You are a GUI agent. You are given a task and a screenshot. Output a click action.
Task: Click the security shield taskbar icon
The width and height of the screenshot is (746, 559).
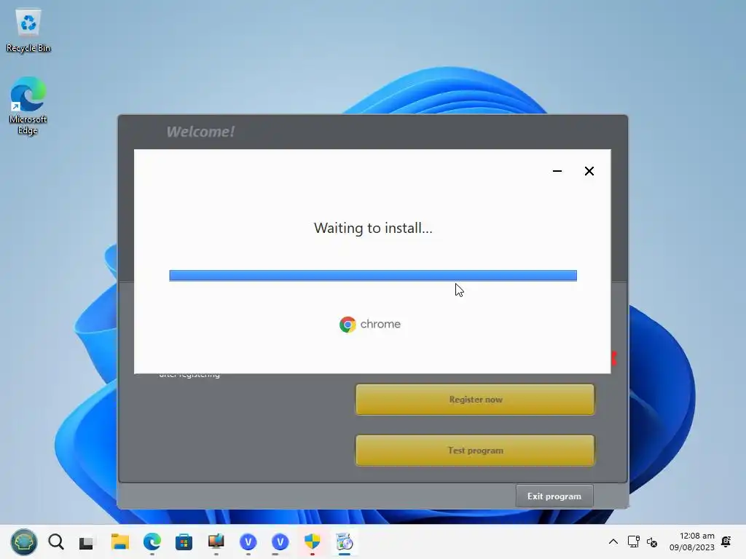click(312, 542)
